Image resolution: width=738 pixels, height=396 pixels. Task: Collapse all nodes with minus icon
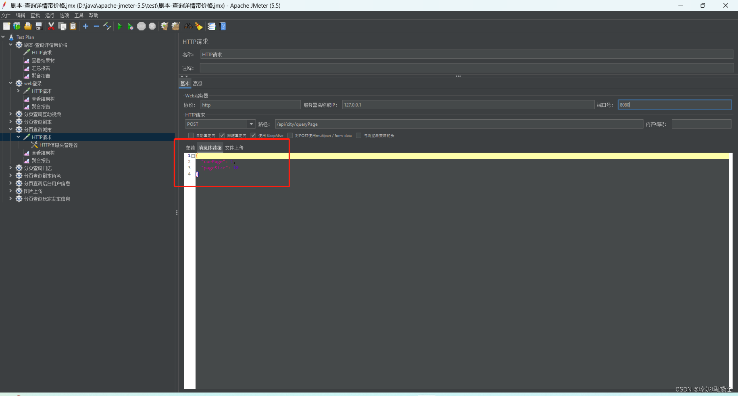click(96, 26)
